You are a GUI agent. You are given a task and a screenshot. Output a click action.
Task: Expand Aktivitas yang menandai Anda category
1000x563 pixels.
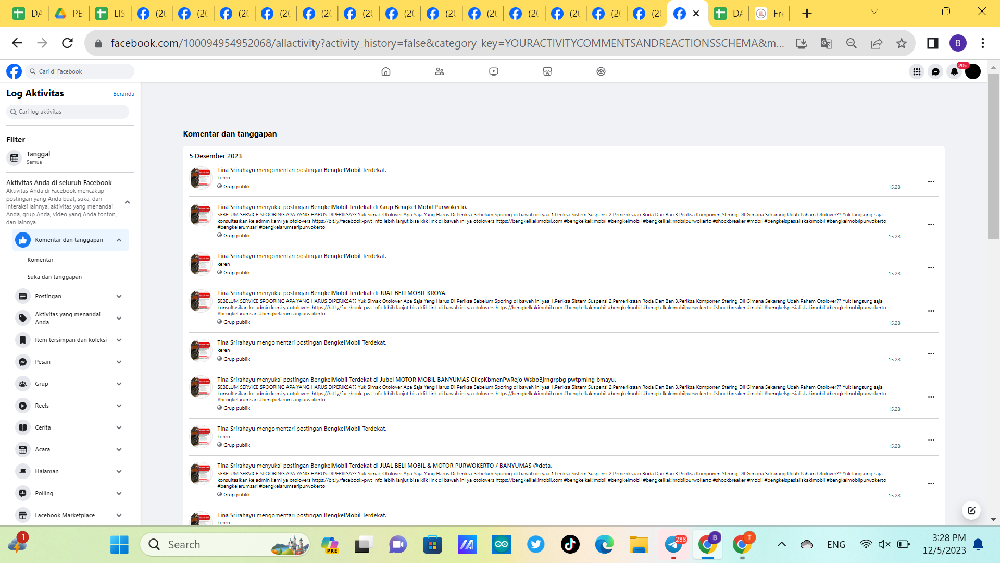[x=119, y=319]
